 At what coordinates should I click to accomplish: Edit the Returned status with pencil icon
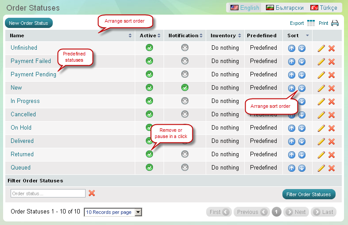tap(321, 154)
